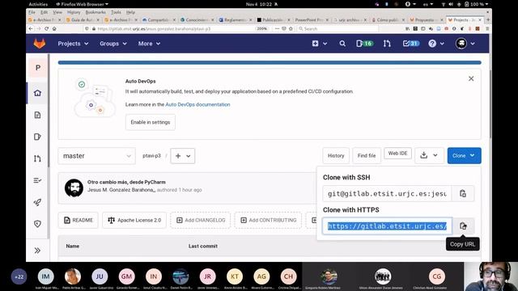
Task: Click the SSH clone URL field
Action: click(x=387, y=194)
